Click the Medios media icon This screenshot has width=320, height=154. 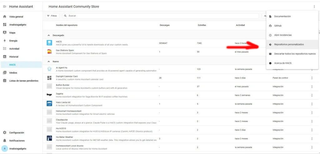[5, 72]
